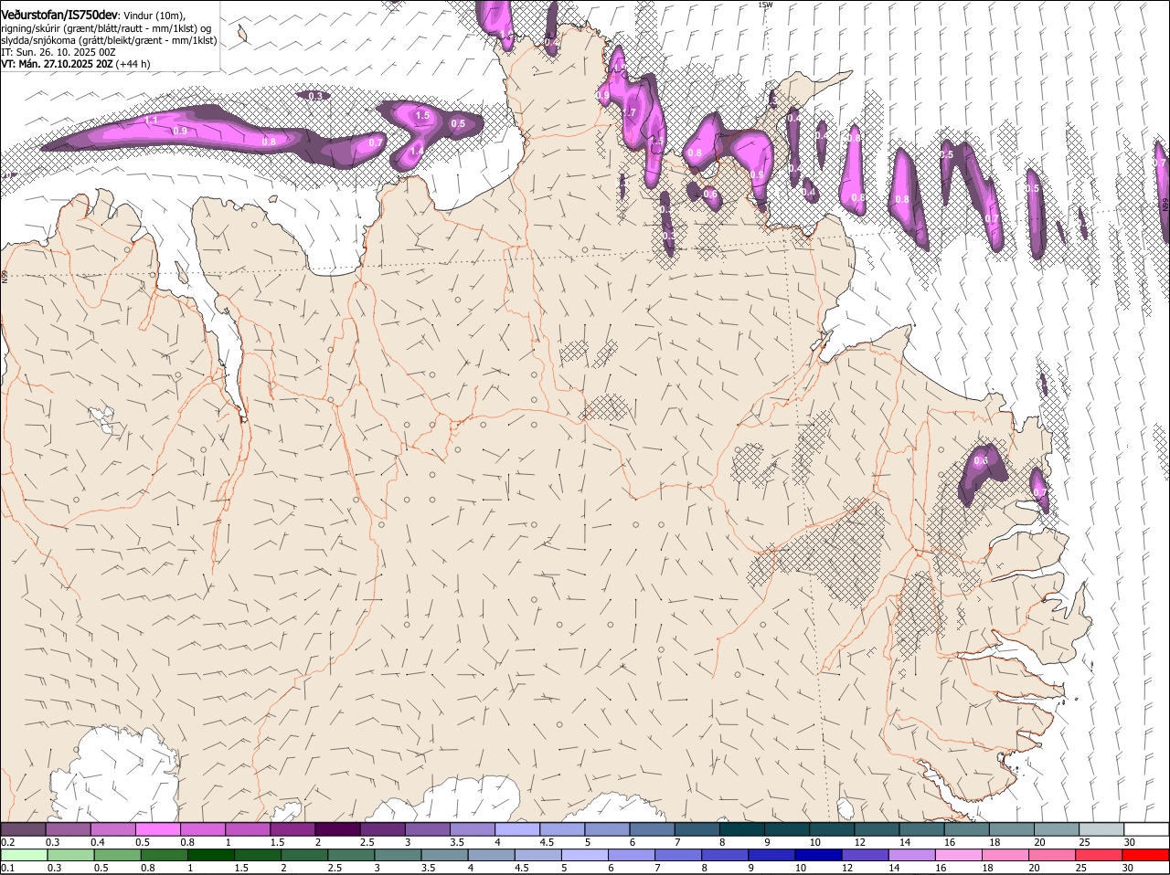Click the 0.1 label under the green legend

pos(7,868)
